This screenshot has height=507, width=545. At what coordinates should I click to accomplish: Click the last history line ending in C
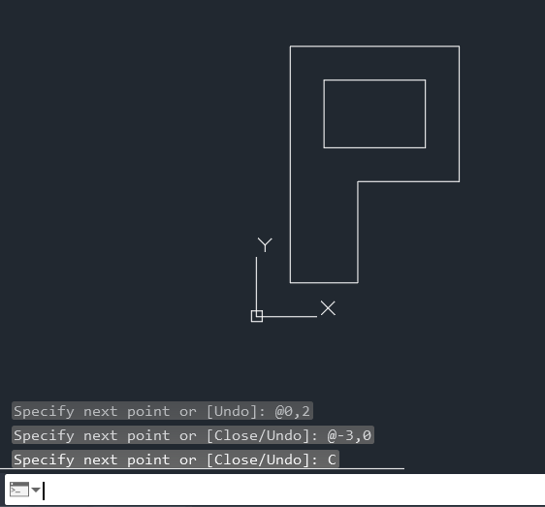[x=176, y=459]
